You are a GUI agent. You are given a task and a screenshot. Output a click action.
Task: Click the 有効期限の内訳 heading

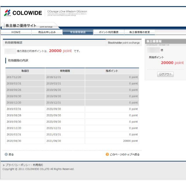18,60
